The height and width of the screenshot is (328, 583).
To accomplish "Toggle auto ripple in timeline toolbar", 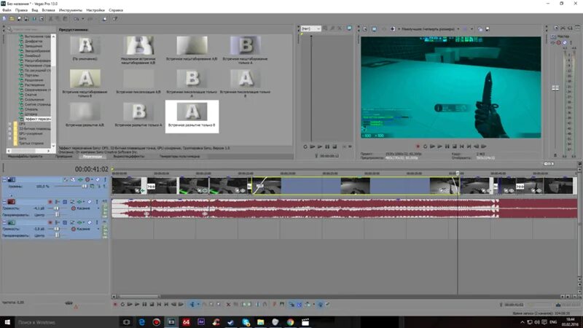I will click(x=308, y=304).
